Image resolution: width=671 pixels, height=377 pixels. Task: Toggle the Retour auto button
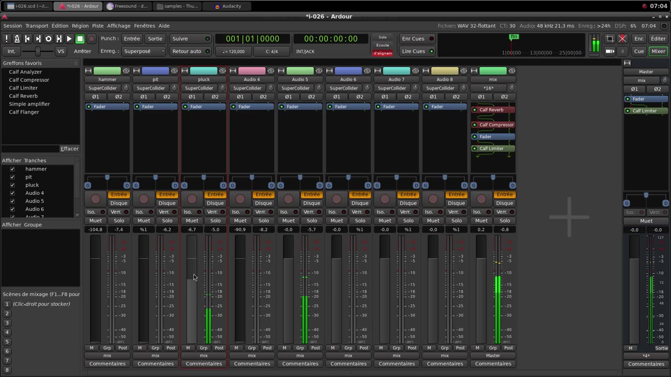tap(191, 51)
